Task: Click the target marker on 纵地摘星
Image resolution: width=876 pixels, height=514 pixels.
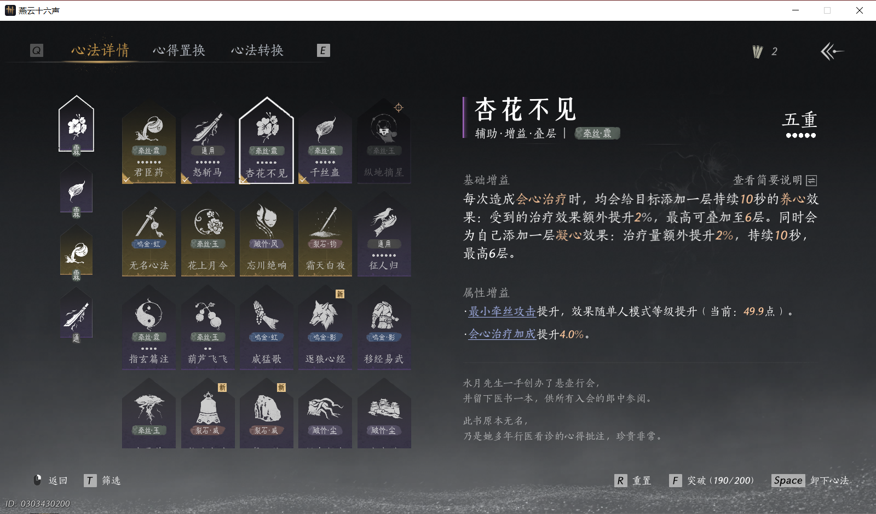Action: point(399,107)
